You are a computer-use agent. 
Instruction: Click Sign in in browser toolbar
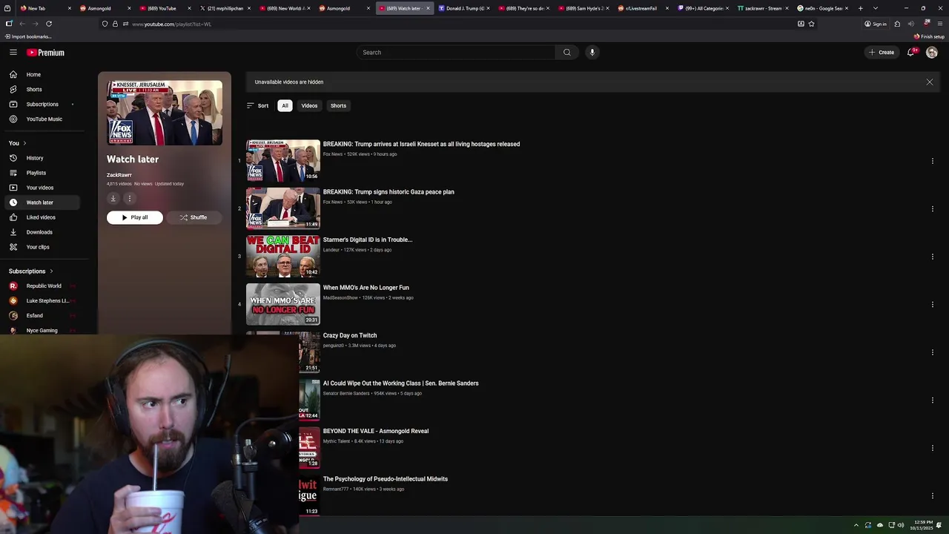coord(876,24)
